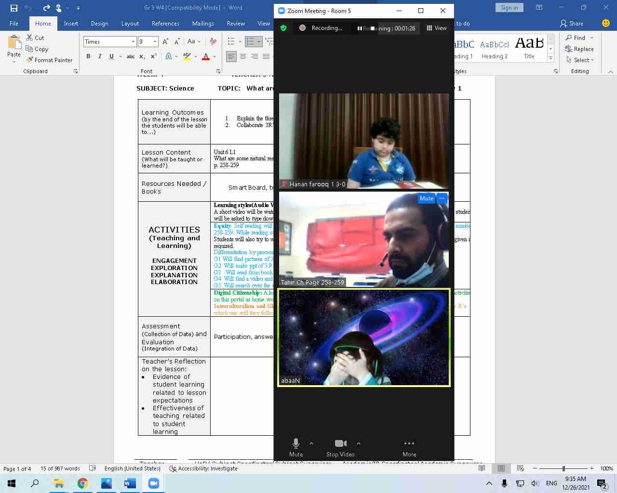Open Zoom from the Windows taskbar

click(x=153, y=483)
